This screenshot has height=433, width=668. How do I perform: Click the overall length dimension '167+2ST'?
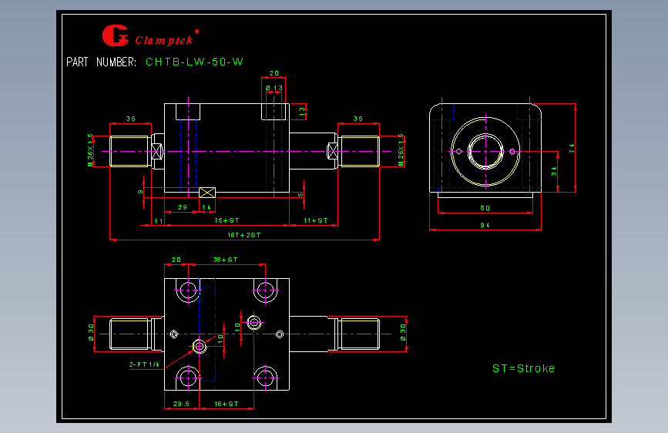click(244, 235)
